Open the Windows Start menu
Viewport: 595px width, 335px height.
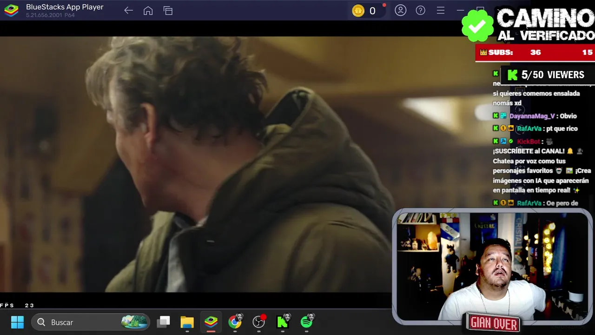click(17, 322)
